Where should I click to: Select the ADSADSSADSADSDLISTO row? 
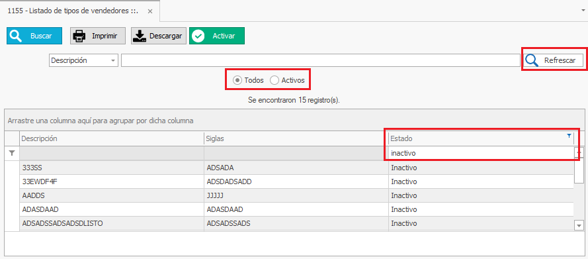click(x=296, y=223)
